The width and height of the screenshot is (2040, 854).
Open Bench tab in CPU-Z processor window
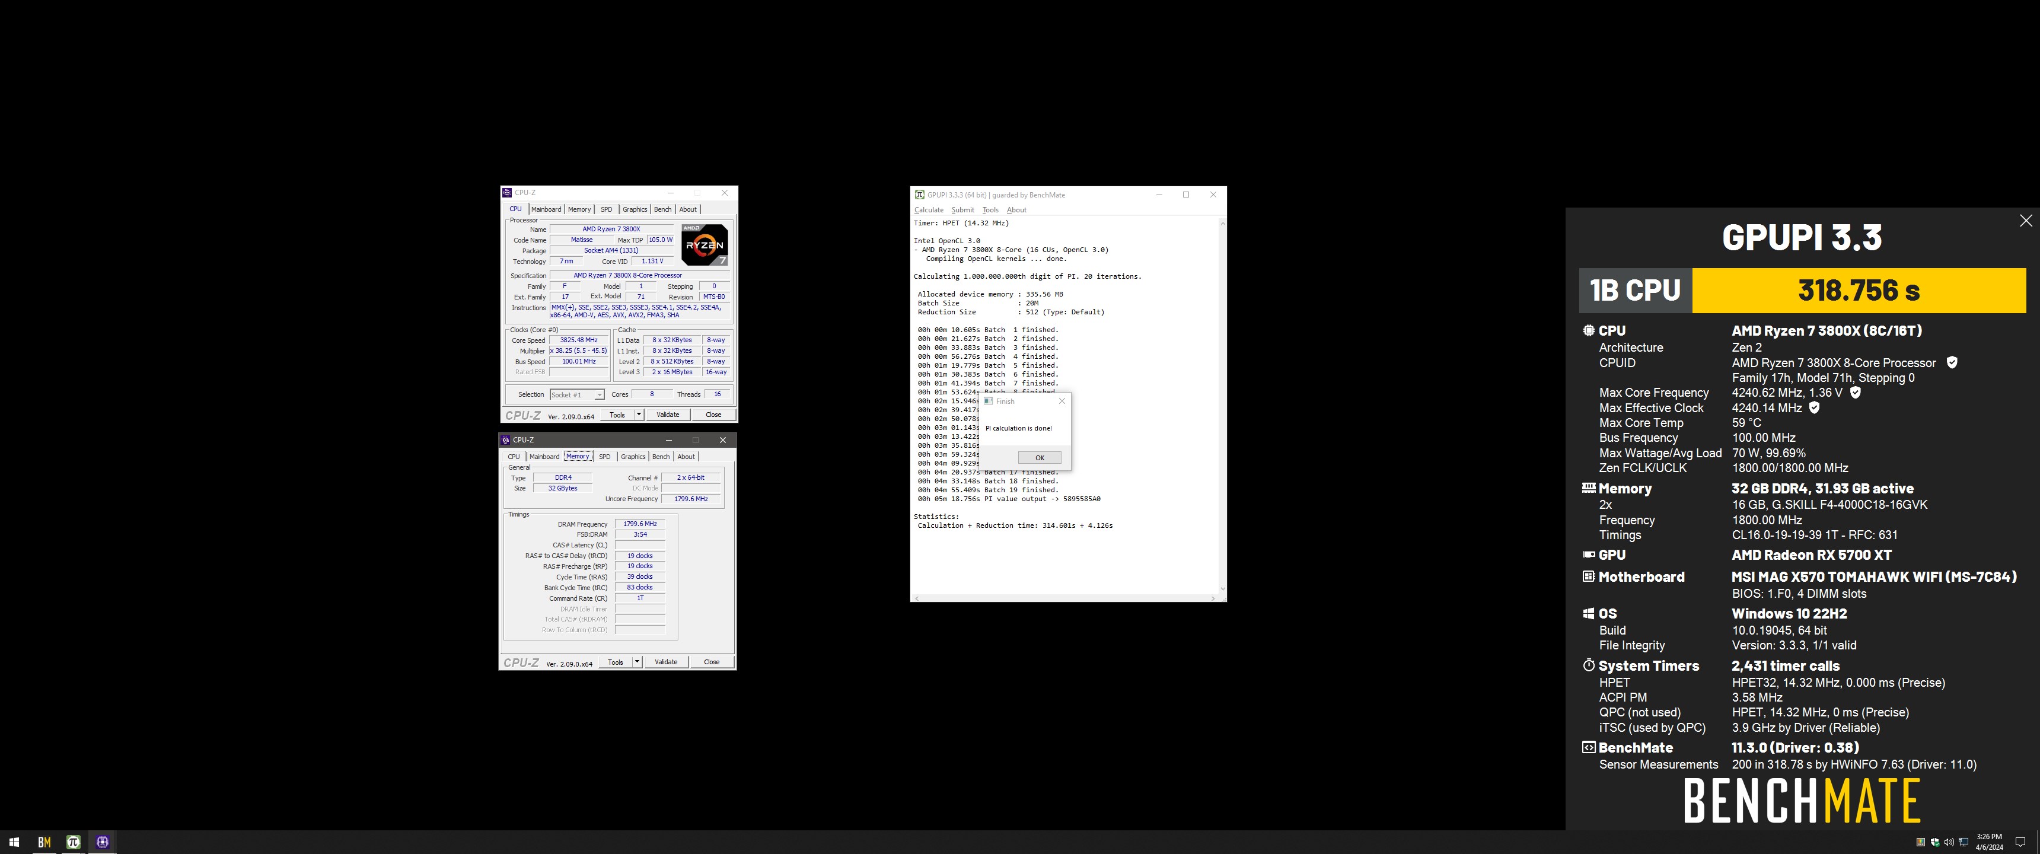pyautogui.click(x=663, y=209)
